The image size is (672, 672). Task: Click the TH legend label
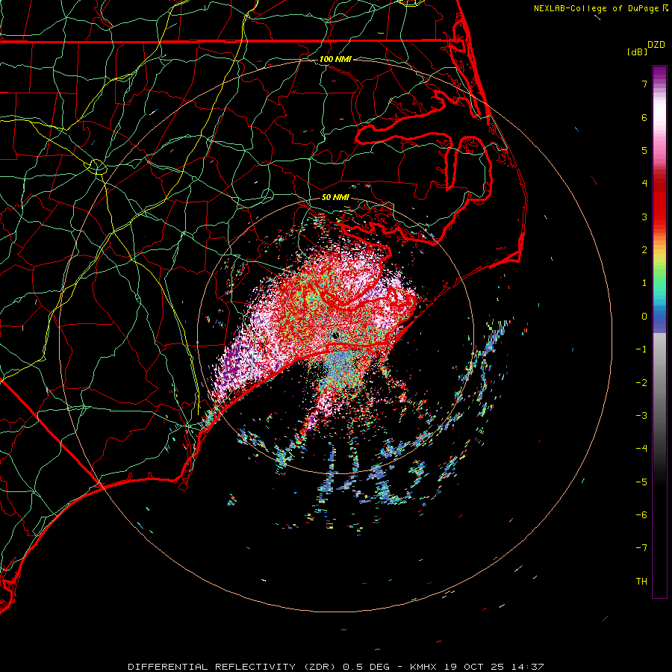(641, 582)
